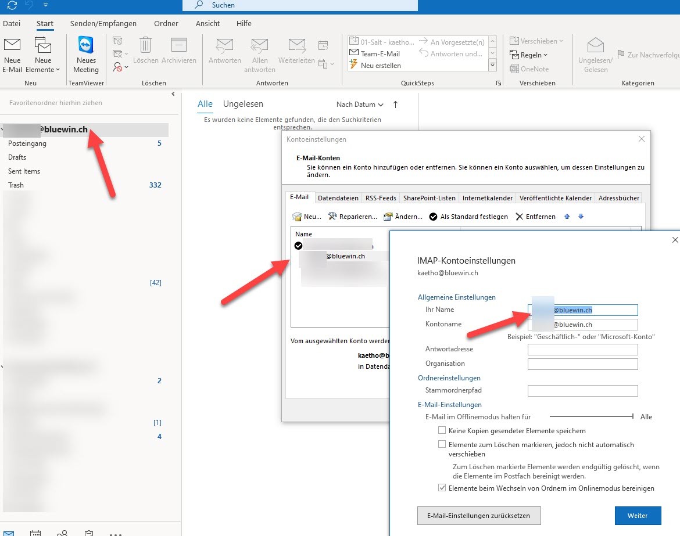Image resolution: width=680 pixels, height=536 pixels.
Task: Expand the Regeln dropdown in ribbon
Action: (529, 55)
